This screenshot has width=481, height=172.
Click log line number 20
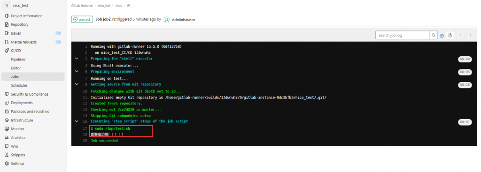(x=85, y=141)
